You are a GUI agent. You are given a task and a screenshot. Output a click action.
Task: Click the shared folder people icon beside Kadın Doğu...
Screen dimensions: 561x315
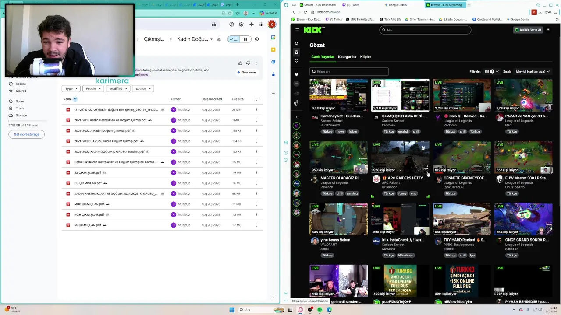click(219, 39)
